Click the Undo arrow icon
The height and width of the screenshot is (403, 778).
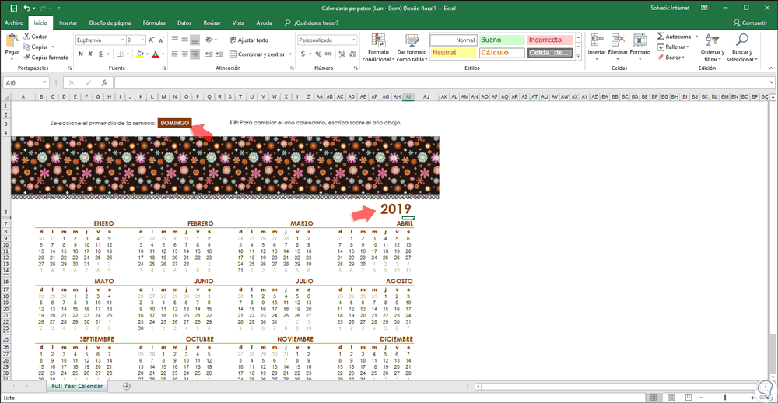click(26, 8)
